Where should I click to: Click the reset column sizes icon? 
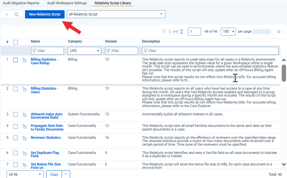176,32
